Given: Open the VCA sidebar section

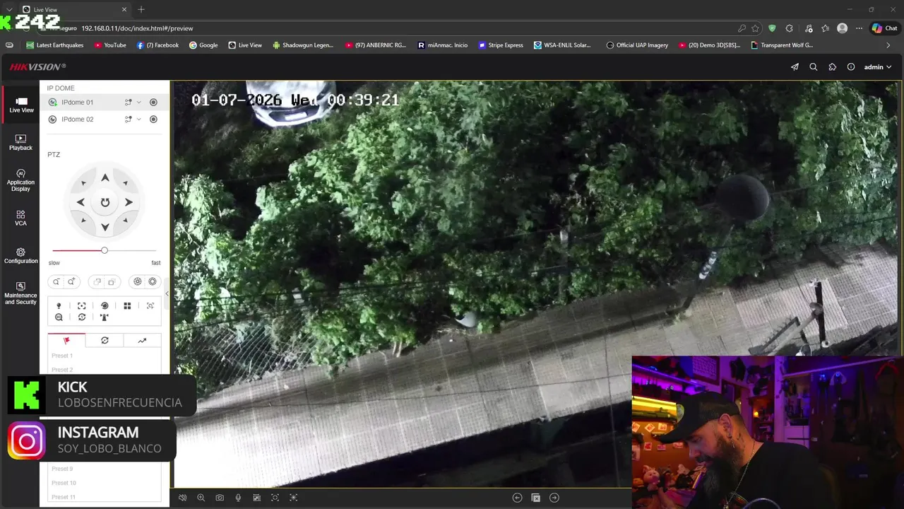Looking at the screenshot, I should 20,218.
